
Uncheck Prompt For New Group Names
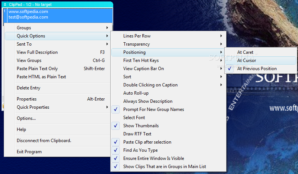coord(168,109)
